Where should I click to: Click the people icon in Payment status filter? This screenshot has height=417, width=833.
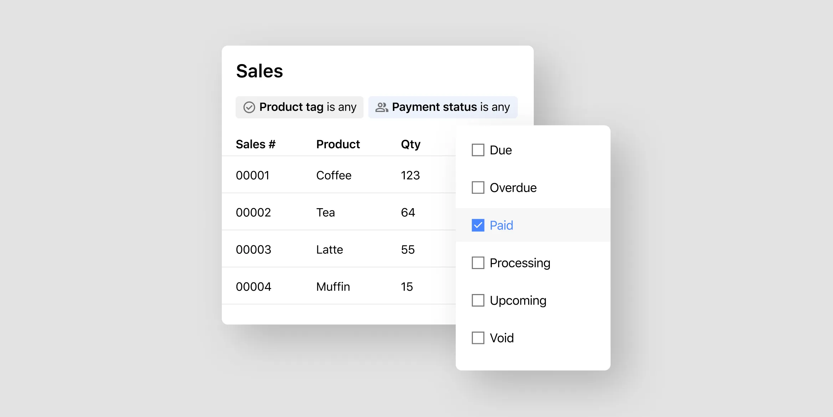coord(382,107)
